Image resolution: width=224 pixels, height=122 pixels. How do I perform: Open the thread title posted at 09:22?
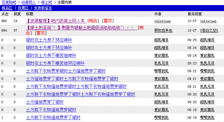pyautogui.click(x=66, y=71)
